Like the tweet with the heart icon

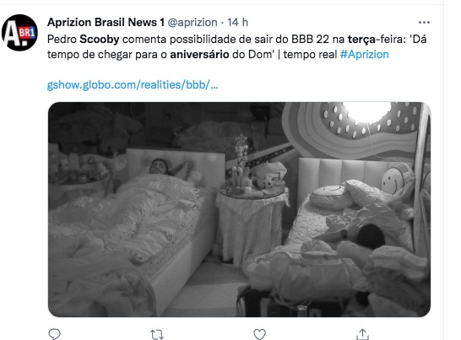259,334
